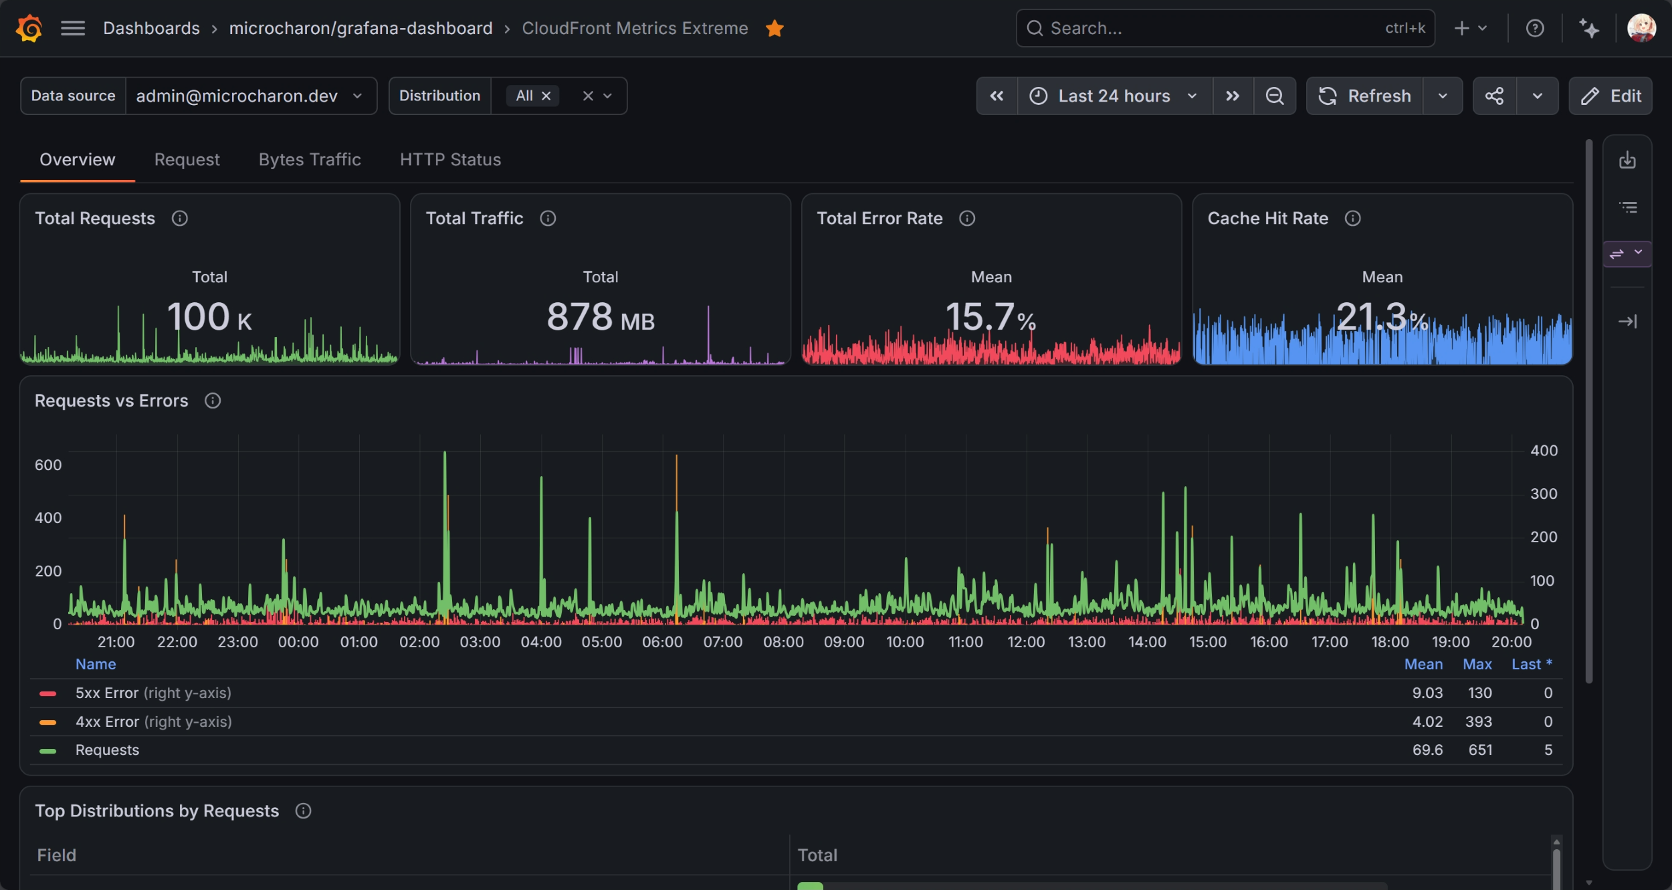Switch to the Bytes Traffic tab
Image resolution: width=1672 pixels, height=890 pixels.
[x=310, y=160]
